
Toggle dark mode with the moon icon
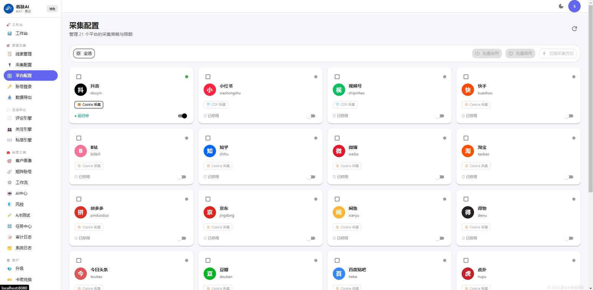561,6
